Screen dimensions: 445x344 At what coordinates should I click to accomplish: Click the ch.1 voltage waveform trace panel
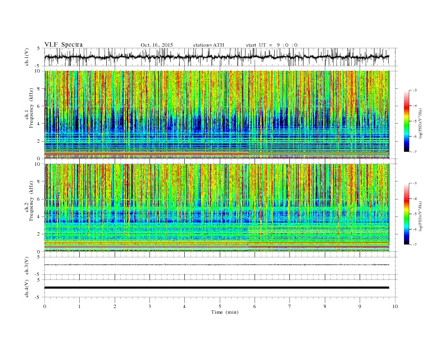221,57
